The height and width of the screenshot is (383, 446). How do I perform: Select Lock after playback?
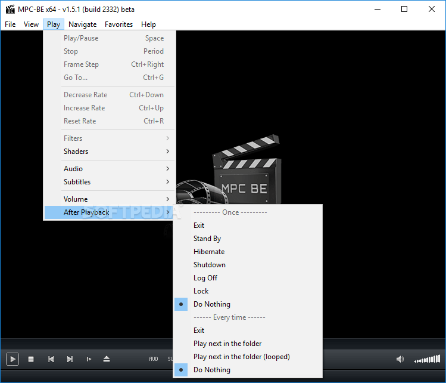pos(248,291)
